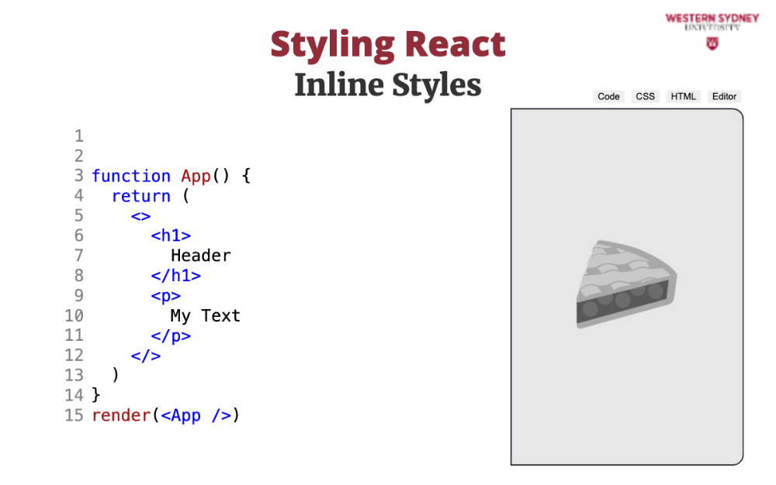
Task: Click the <App /> component in render call
Action: click(196, 416)
